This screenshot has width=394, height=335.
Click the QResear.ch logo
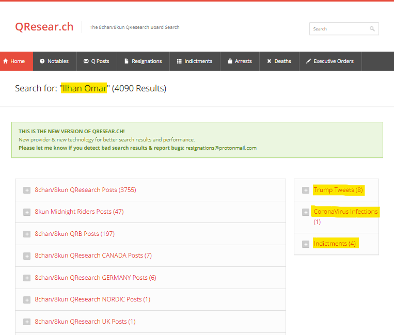tap(44, 27)
